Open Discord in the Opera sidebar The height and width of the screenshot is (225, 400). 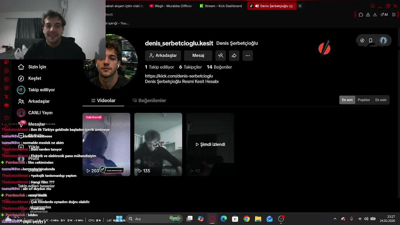tap(6, 105)
